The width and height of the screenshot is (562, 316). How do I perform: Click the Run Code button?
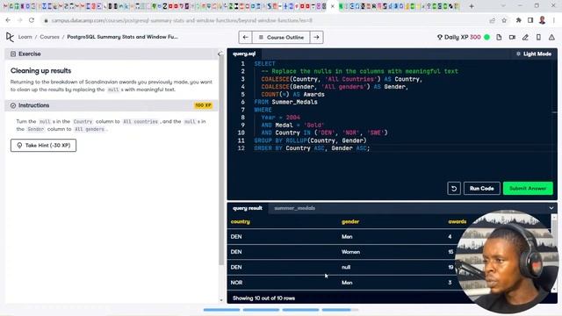click(x=482, y=189)
